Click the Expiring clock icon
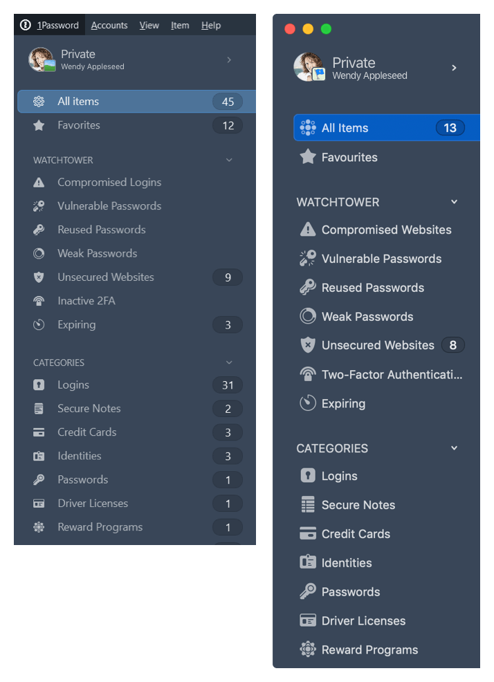Screen dimensions: 494x682 [39, 324]
